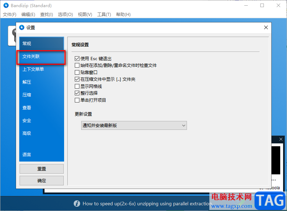287x211 pixels.
Task: Click the Bandizip logo in the title bar
Action: 6,5
